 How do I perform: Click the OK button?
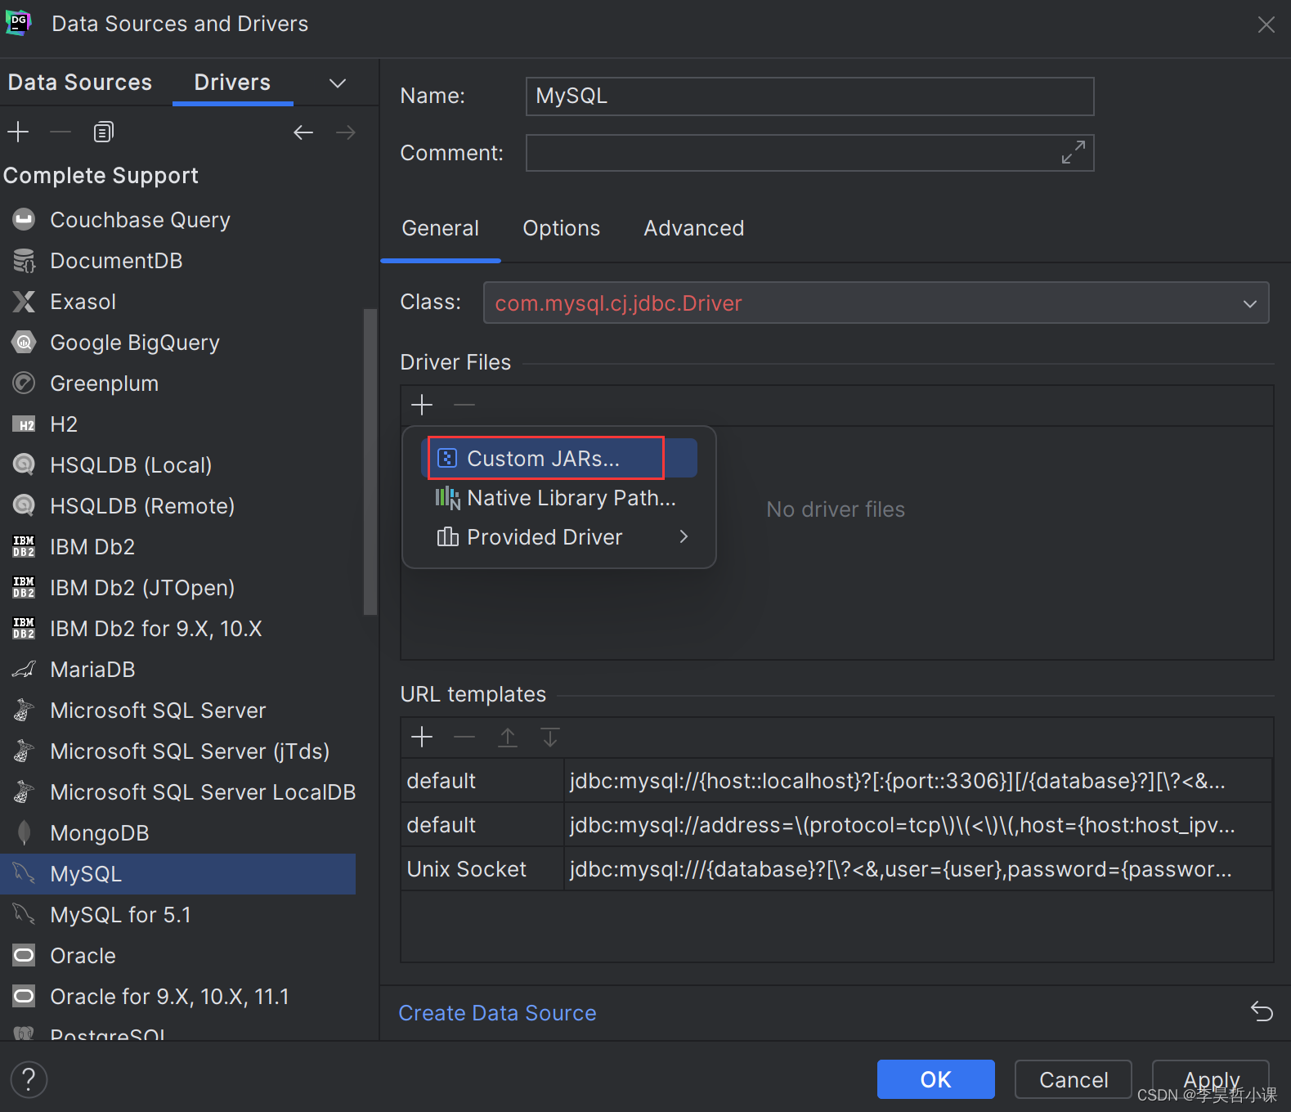[936, 1079]
